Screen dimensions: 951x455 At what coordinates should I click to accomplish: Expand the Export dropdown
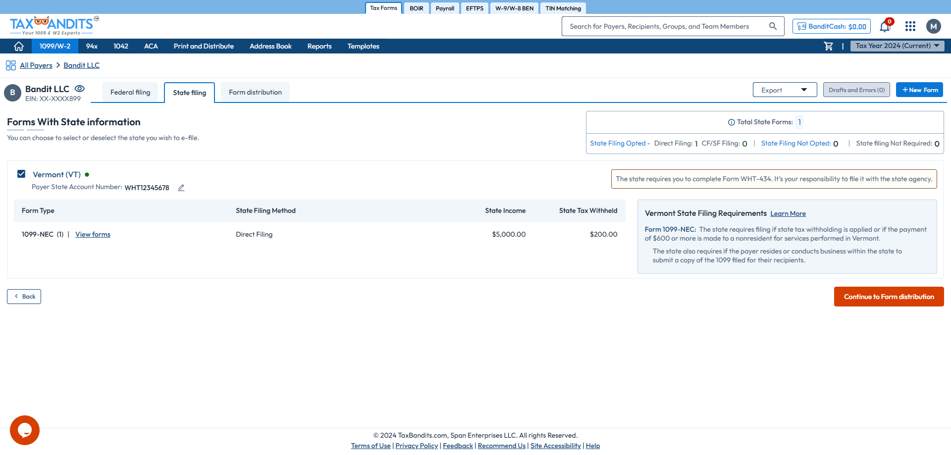tap(785, 90)
